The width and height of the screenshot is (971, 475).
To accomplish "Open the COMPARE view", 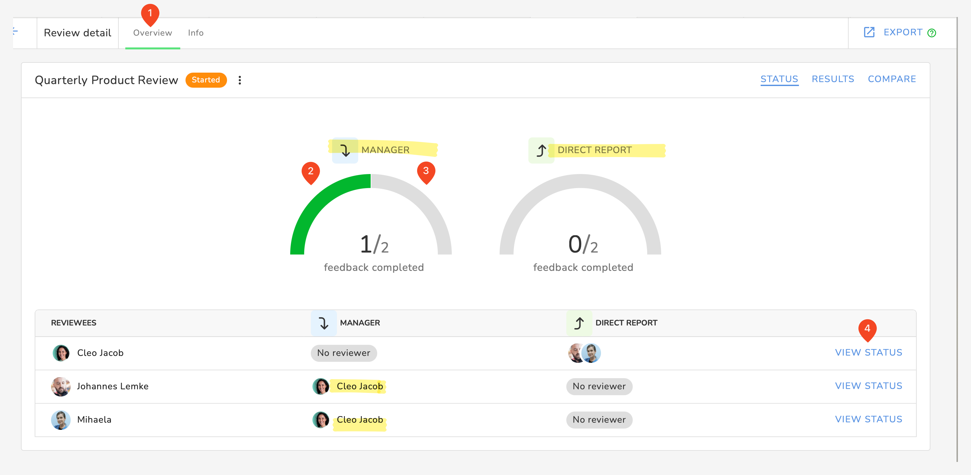I will [x=892, y=79].
